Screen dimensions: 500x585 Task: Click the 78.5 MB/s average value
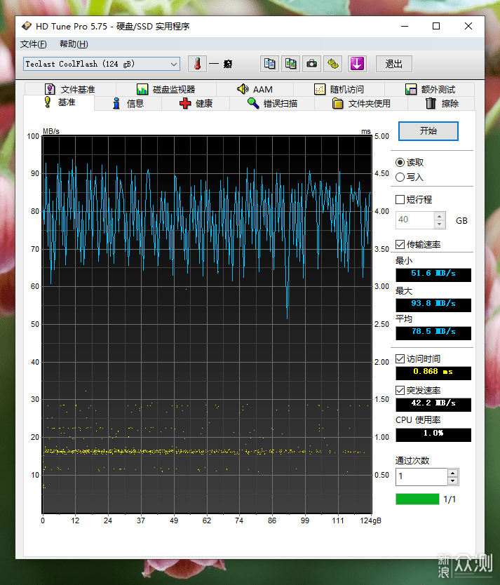[433, 333]
